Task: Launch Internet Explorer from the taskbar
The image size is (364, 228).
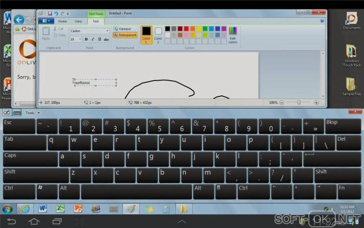Action: [25, 209]
